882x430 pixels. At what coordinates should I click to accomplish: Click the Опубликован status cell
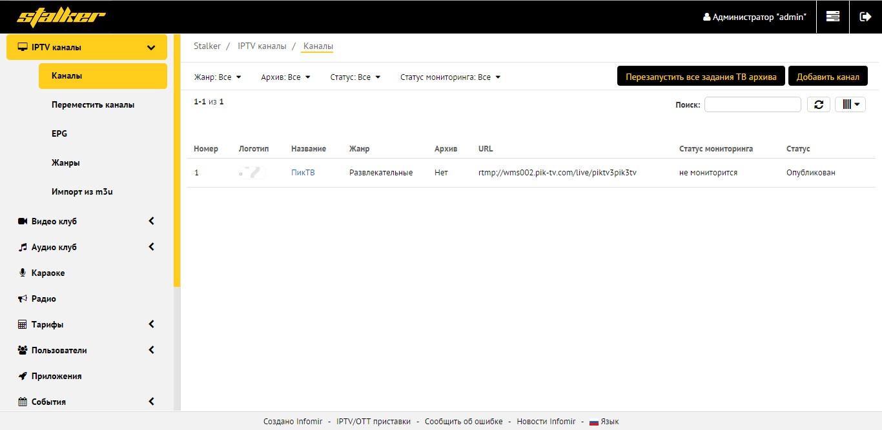[811, 173]
